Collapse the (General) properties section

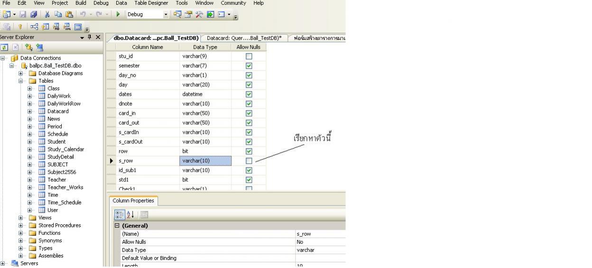tap(117, 226)
